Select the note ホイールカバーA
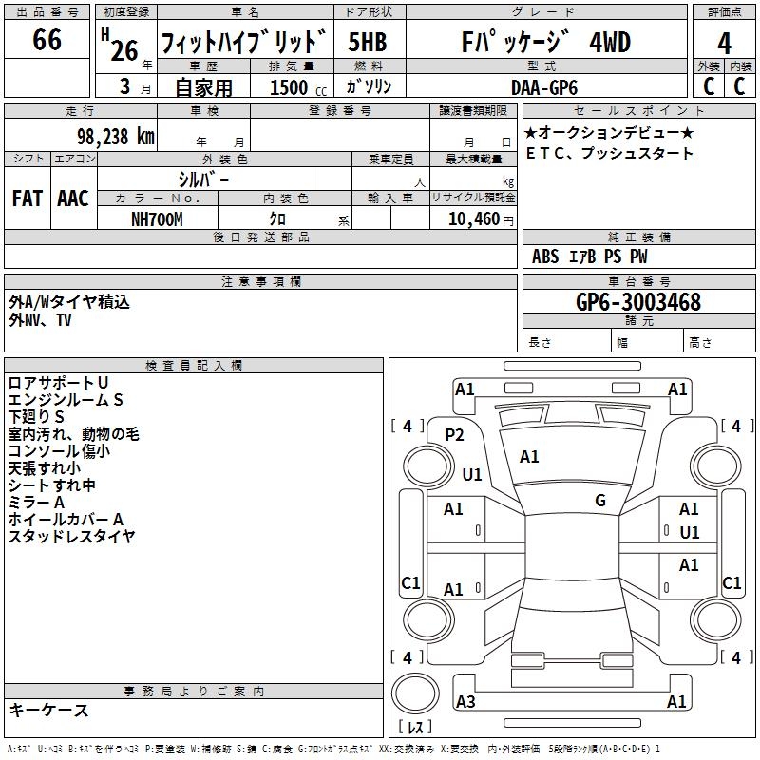The image size is (760, 760). 66,519
